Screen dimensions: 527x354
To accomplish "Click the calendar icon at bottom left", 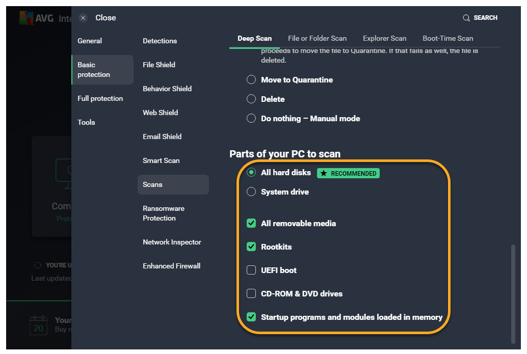I will point(38,325).
